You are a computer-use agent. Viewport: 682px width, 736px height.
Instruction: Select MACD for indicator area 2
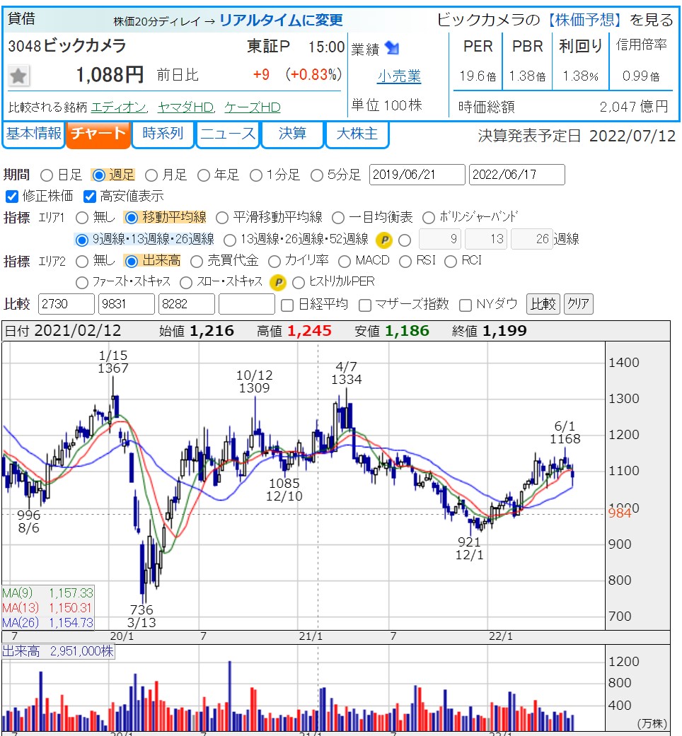[x=344, y=261]
